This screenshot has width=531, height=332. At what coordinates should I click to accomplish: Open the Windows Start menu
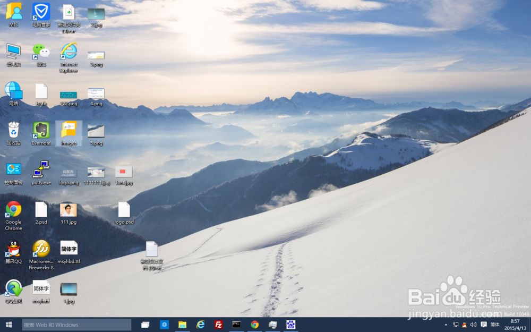tap(9, 325)
